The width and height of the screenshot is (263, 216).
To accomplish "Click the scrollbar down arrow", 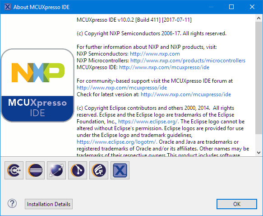I will 258,153.
